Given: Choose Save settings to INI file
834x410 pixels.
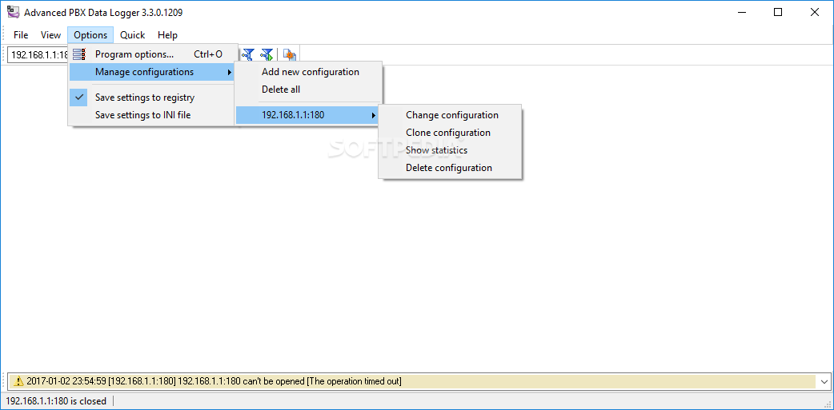Looking at the screenshot, I should pos(151,115).
